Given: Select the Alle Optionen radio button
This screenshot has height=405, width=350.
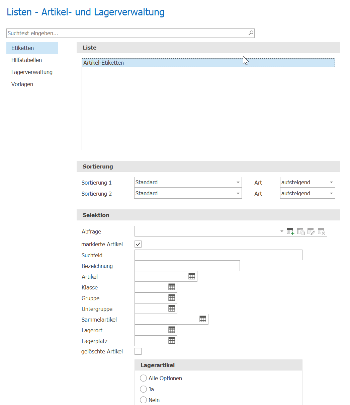Looking at the screenshot, I should point(144,378).
